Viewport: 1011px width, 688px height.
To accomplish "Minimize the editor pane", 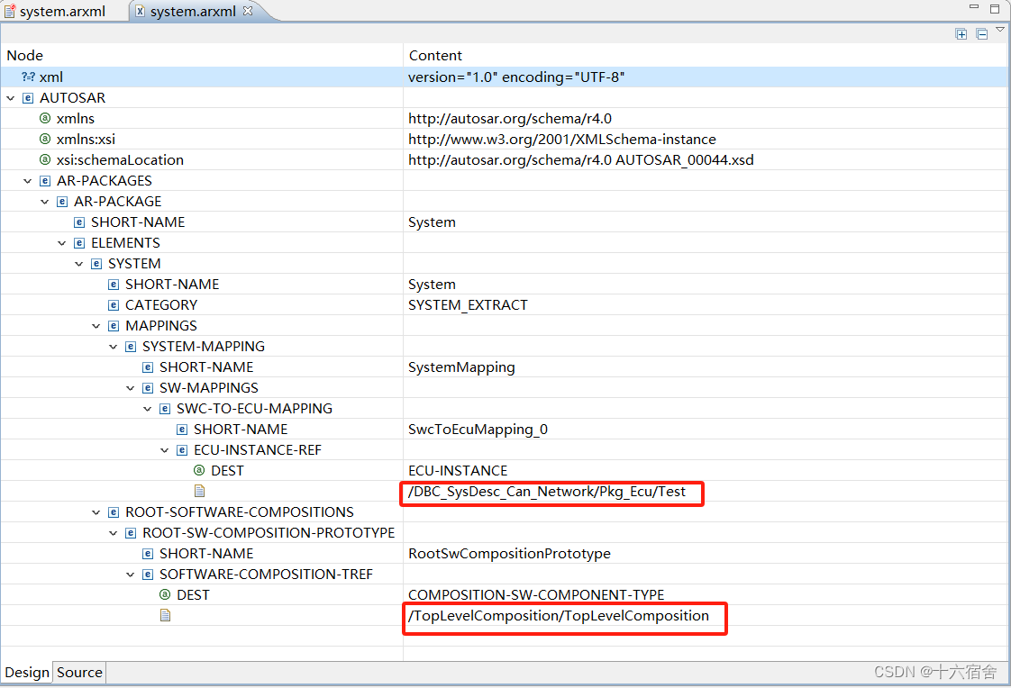I will click(x=974, y=7).
